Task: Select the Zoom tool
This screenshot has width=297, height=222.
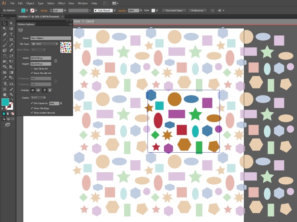Action: [x=11, y=94]
